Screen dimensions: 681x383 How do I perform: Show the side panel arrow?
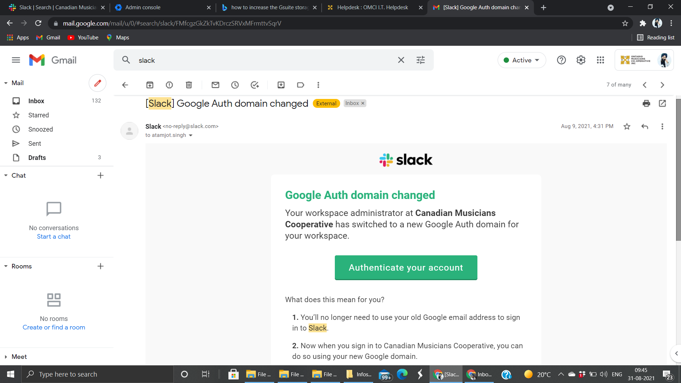click(676, 353)
